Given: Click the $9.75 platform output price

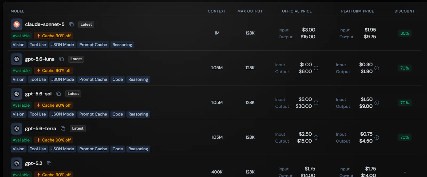Looking at the screenshot, I should click(x=370, y=37).
